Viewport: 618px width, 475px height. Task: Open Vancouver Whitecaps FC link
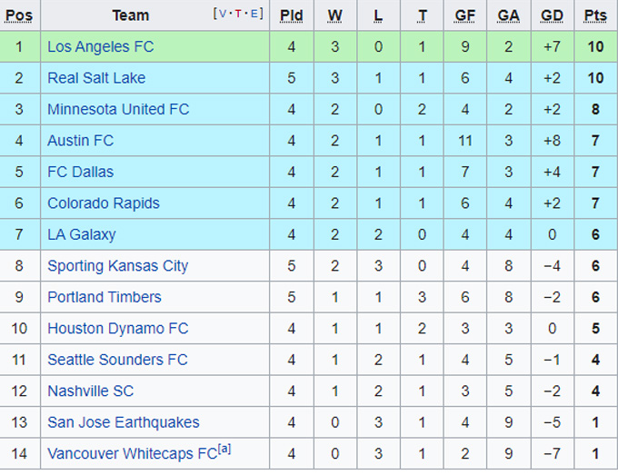coord(133,453)
